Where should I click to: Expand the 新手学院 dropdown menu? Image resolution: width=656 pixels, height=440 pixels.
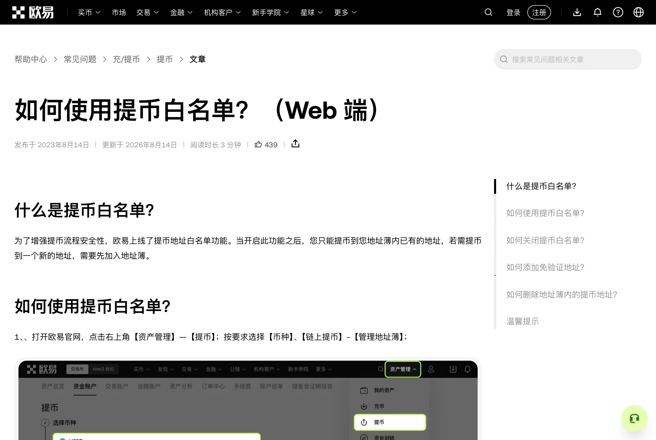pos(271,12)
